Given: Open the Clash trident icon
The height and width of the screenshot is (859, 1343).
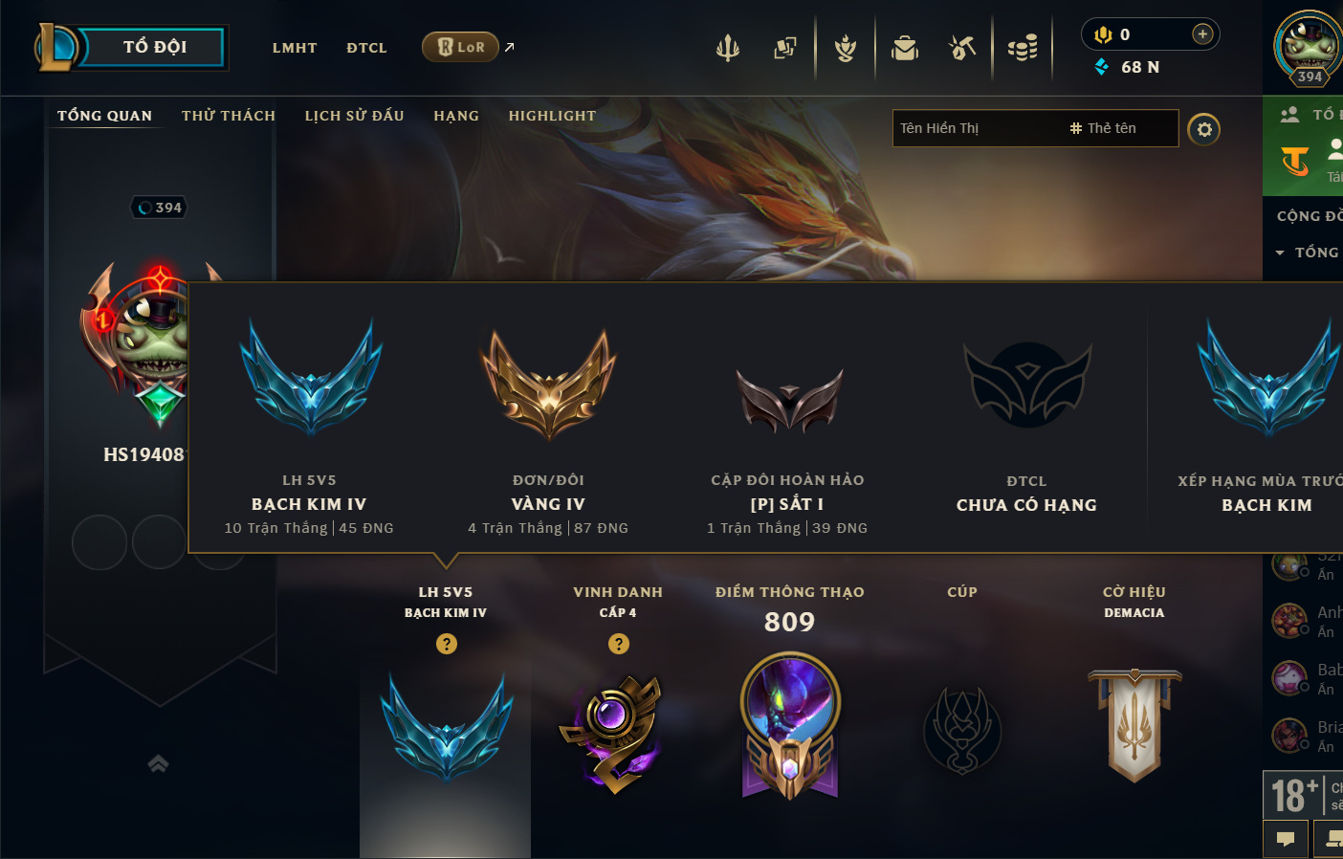Looking at the screenshot, I should (x=728, y=47).
